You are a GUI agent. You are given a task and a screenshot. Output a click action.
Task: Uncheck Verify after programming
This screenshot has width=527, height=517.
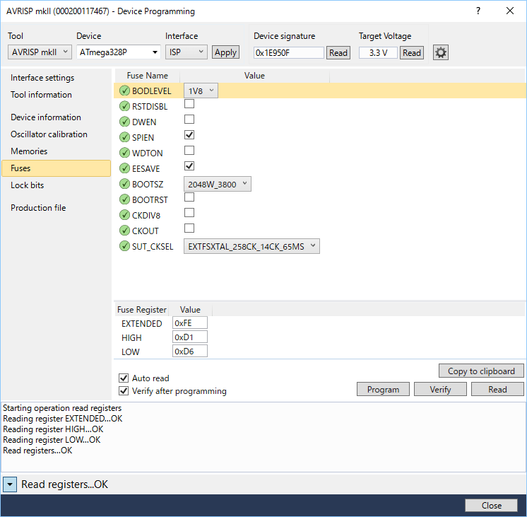click(x=124, y=391)
